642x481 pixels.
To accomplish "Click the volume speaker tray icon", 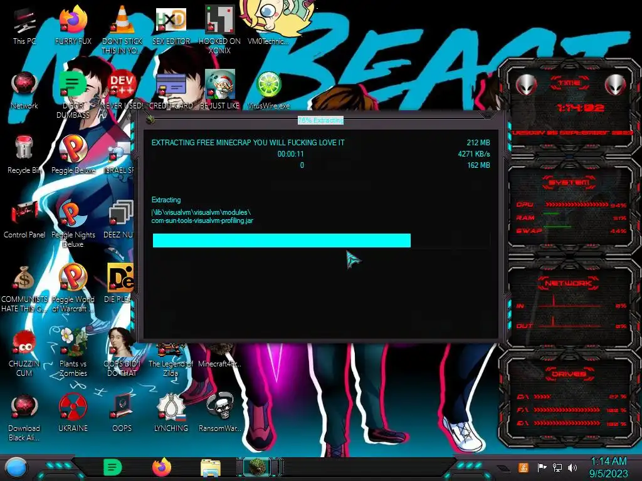I will [x=572, y=467].
